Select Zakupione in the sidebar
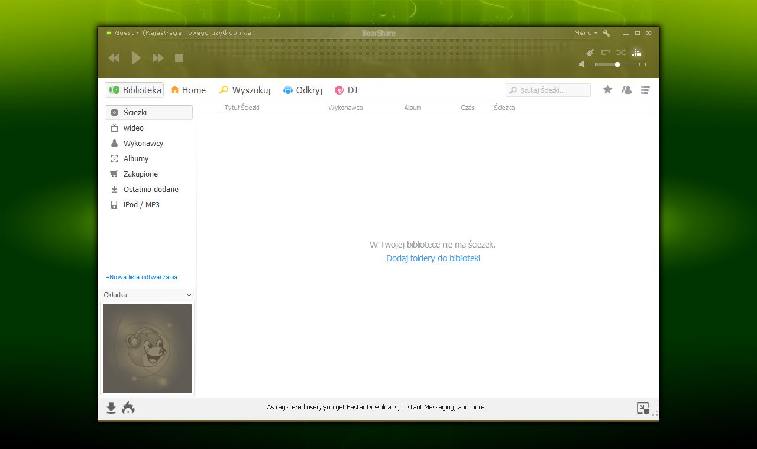The width and height of the screenshot is (757, 449). 148,174
